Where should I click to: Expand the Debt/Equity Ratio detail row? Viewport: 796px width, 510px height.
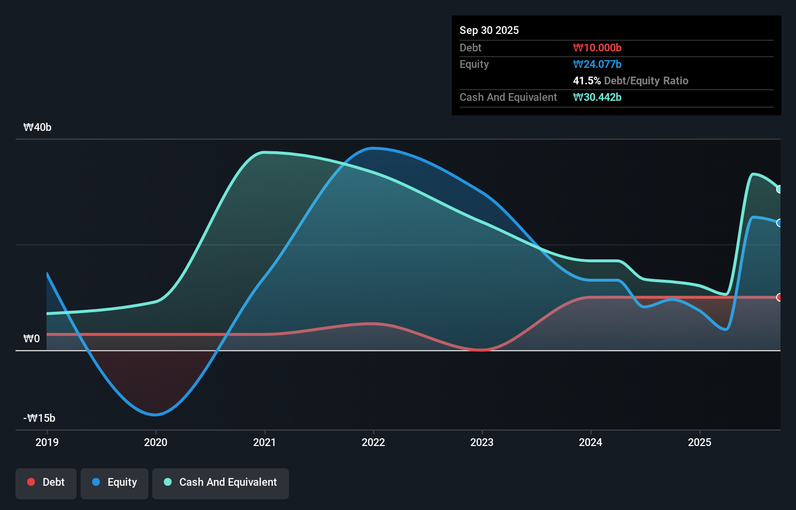pyautogui.click(x=631, y=80)
